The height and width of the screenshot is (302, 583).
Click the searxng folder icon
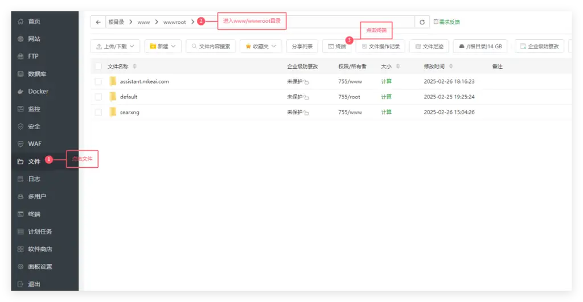click(x=113, y=112)
